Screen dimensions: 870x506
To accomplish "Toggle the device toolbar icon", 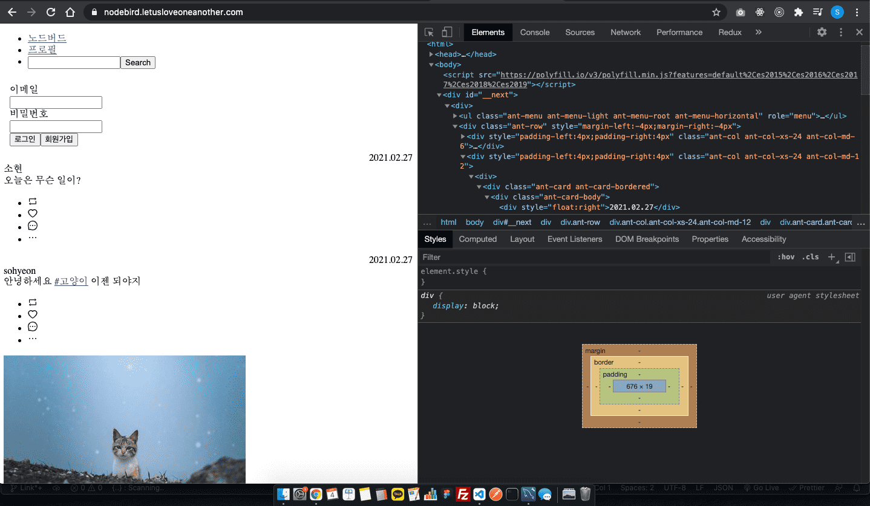I will (x=447, y=33).
